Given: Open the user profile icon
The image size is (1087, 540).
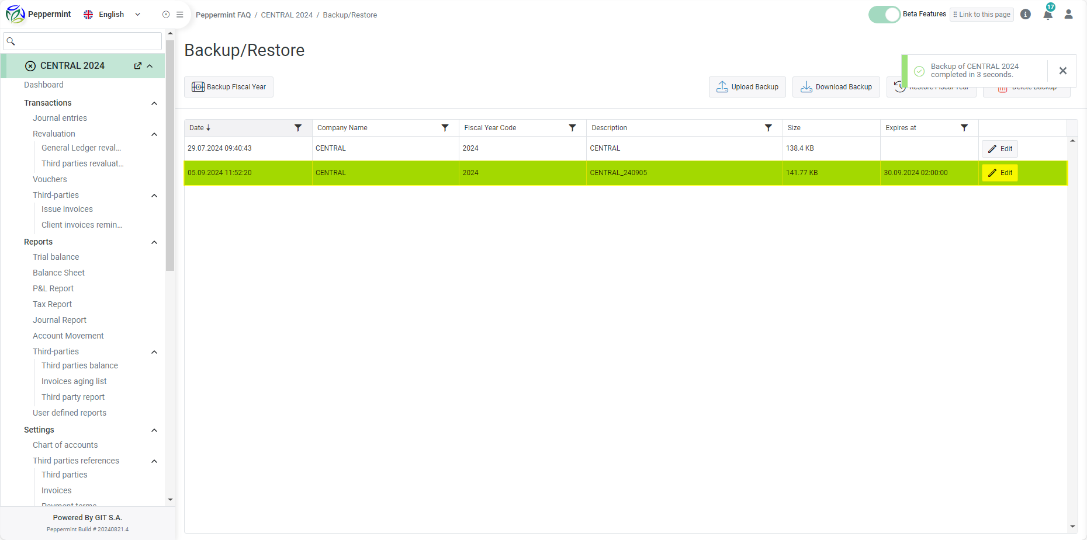Looking at the screenshot, I should (x=1068, y=14).
